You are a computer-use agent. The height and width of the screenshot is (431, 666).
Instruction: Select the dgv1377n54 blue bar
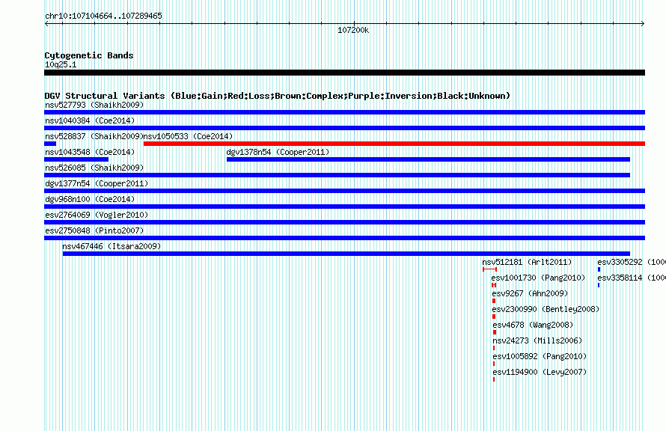[344, 191]
